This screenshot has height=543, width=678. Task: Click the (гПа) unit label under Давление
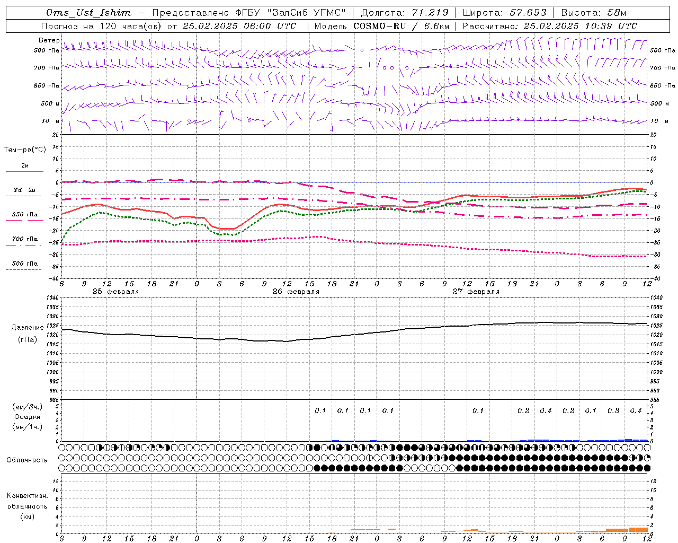28,339
